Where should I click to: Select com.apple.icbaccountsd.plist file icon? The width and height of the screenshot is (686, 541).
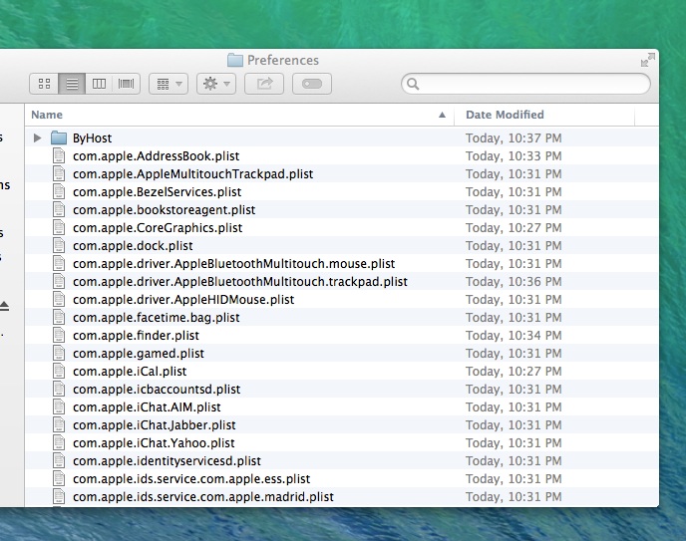pos(59,389)
